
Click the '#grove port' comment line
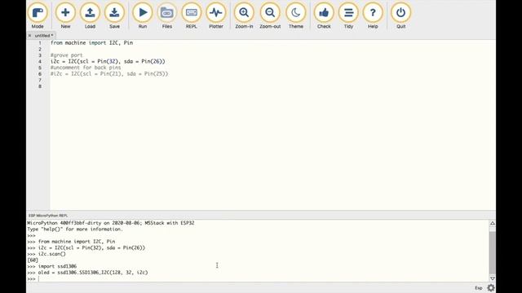tap(67, 55)
